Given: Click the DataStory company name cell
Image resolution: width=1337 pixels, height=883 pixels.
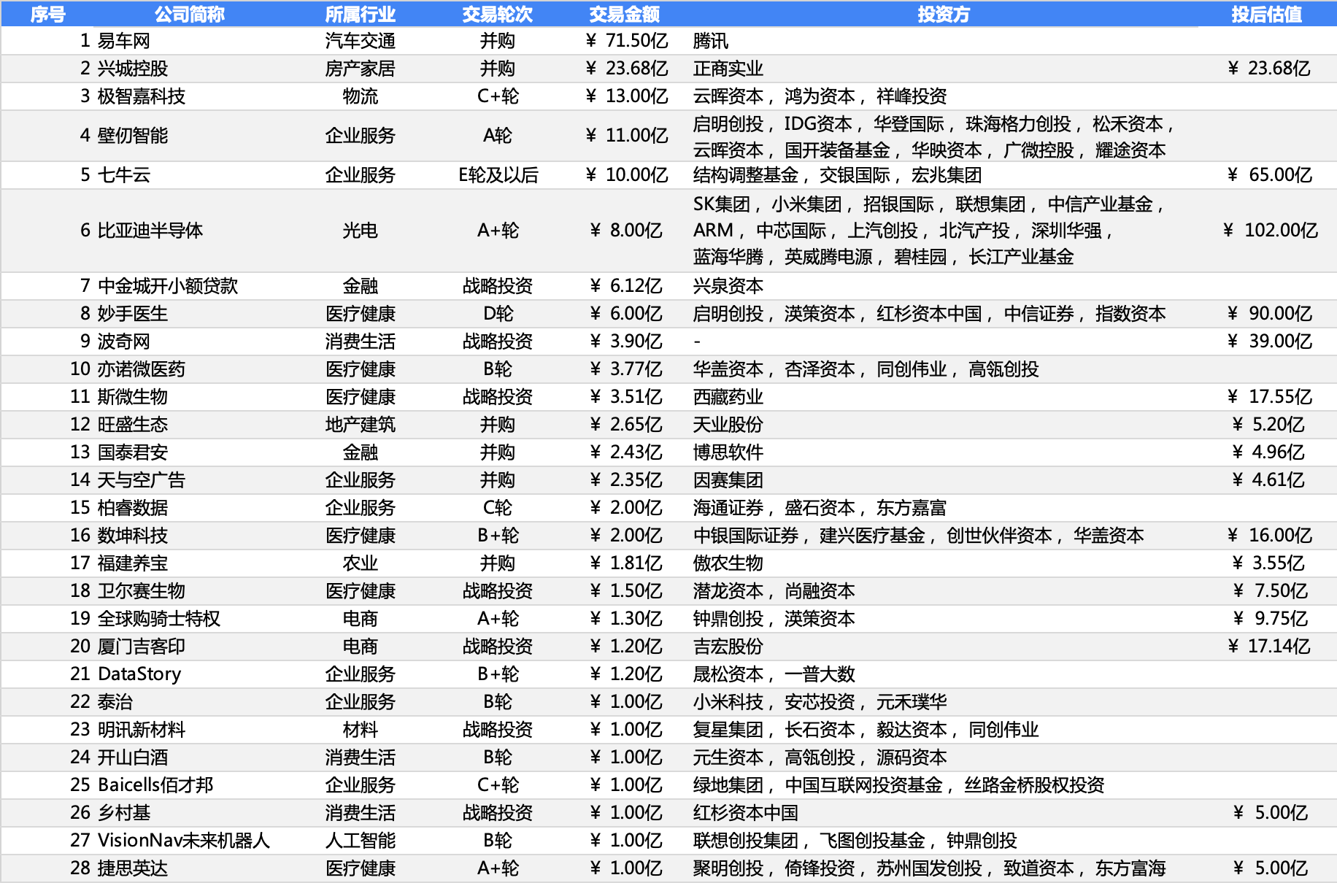Looking at the screenshot, I should click(139, 674).
